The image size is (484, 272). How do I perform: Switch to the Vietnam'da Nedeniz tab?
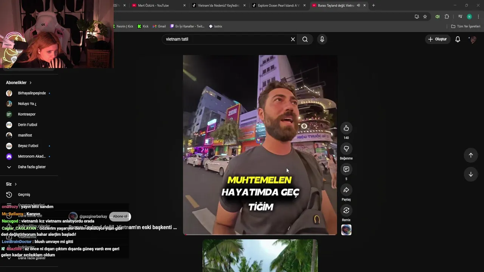pos(219,5)
